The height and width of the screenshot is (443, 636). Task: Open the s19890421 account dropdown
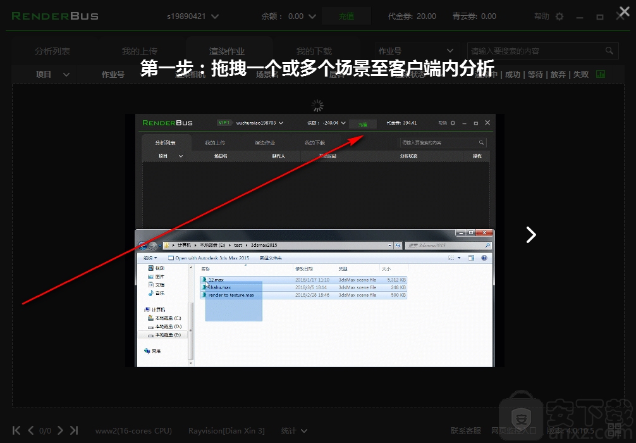coord(193,16)
